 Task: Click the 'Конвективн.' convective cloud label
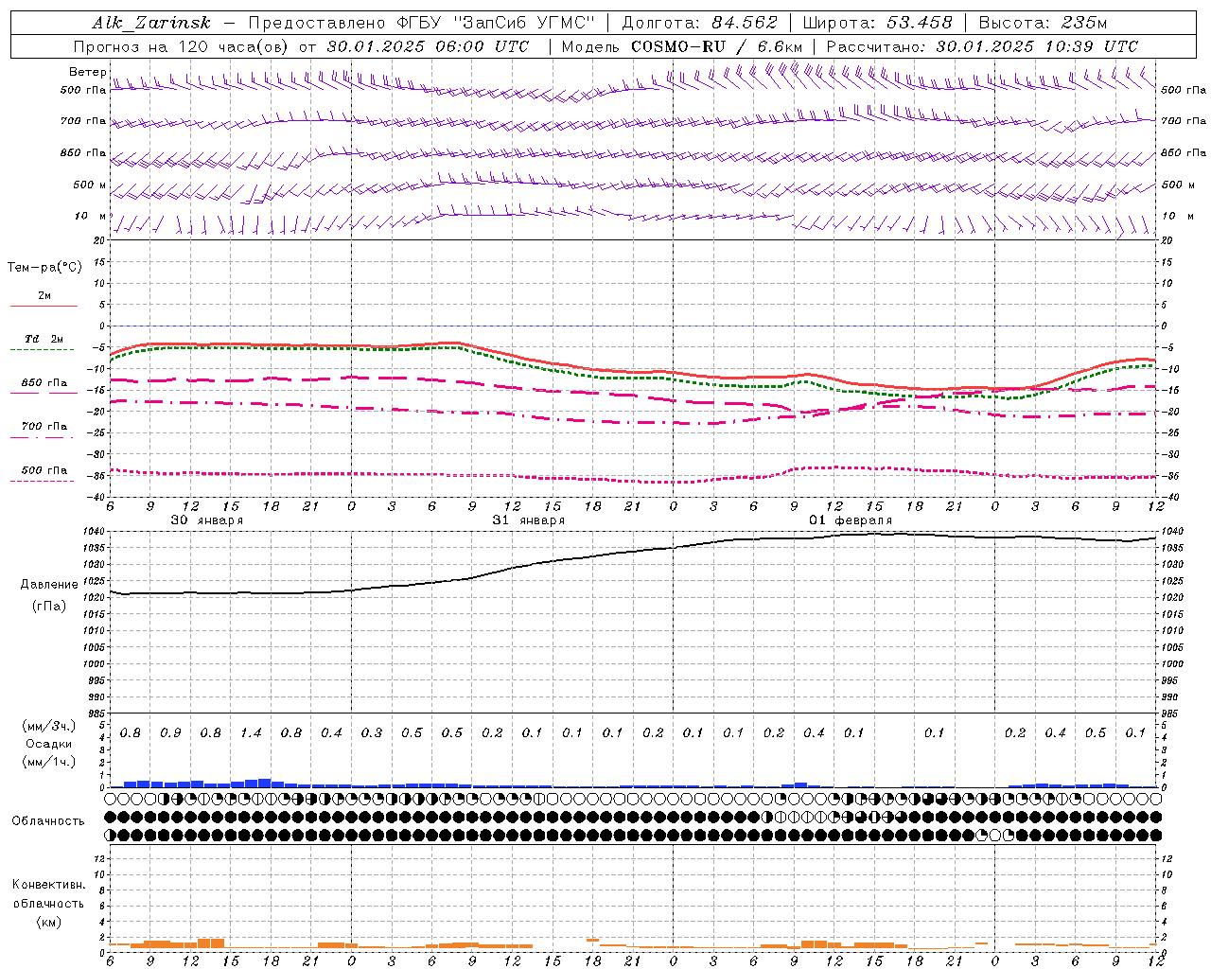(48, 885)
